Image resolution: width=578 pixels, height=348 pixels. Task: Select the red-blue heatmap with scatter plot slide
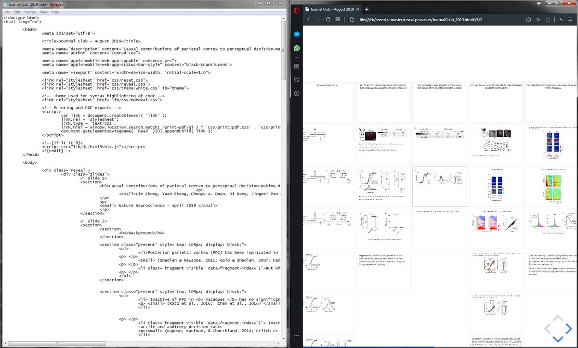[x=496, y=229]
